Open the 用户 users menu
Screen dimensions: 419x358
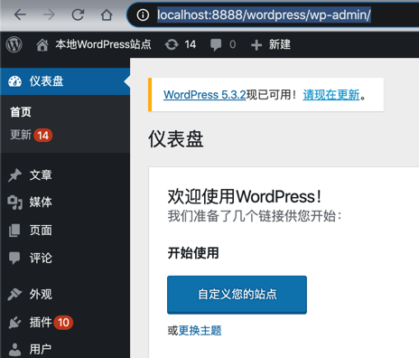[41, 350]
